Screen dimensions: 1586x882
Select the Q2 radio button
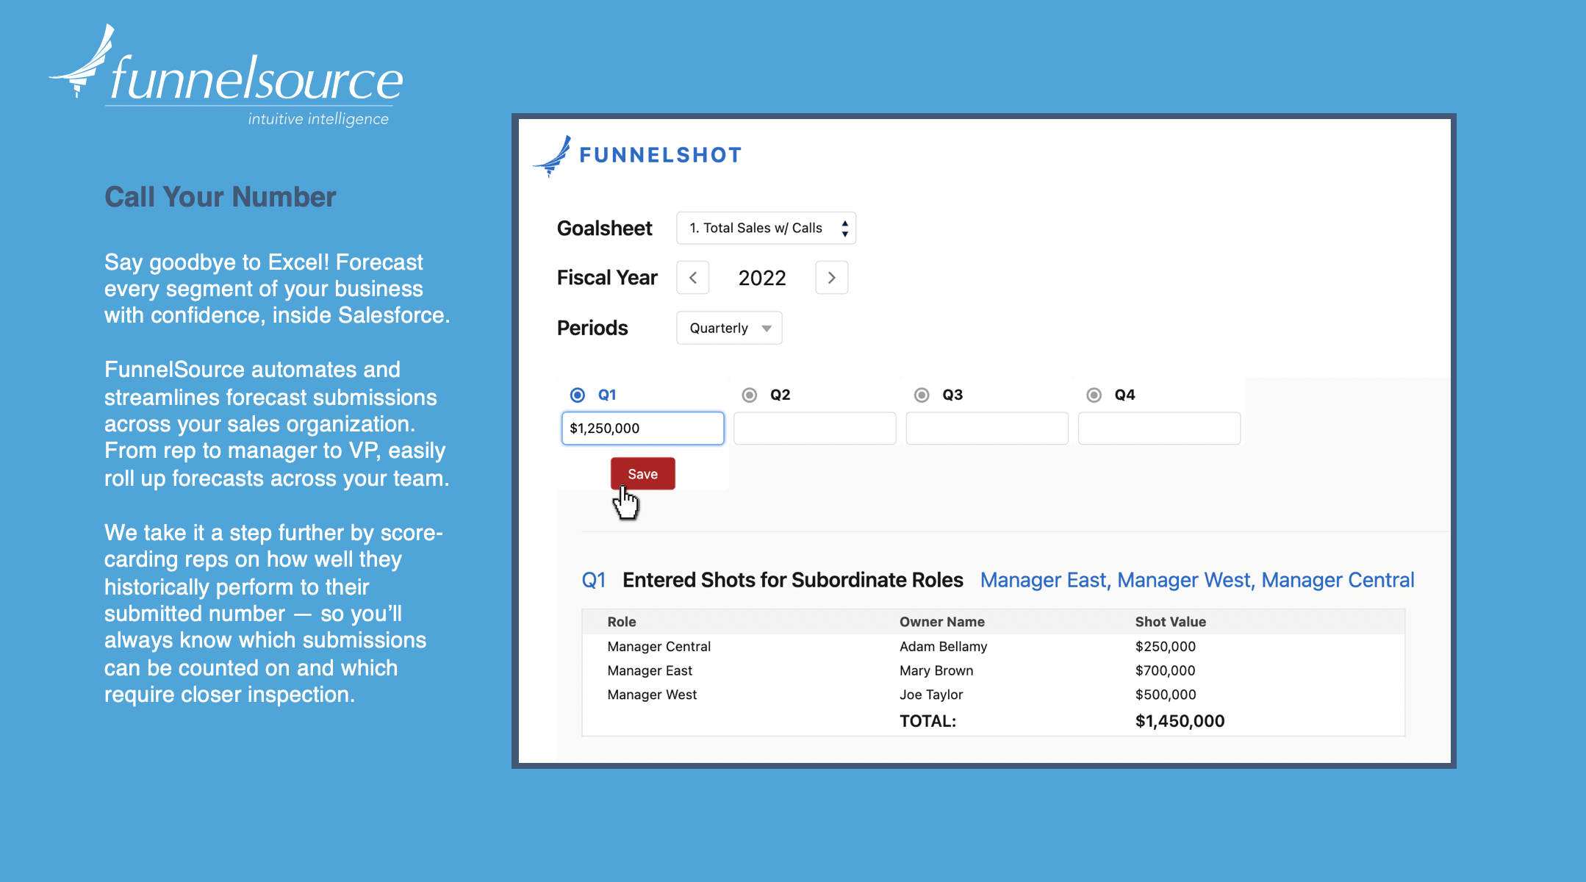click(x=750, y=395)
